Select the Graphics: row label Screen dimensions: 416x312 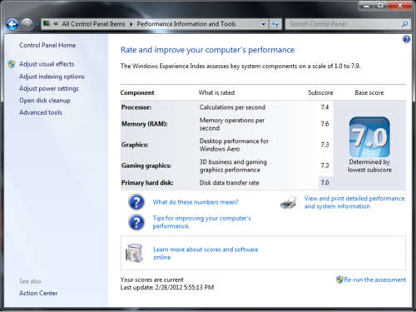click(135, 145)
